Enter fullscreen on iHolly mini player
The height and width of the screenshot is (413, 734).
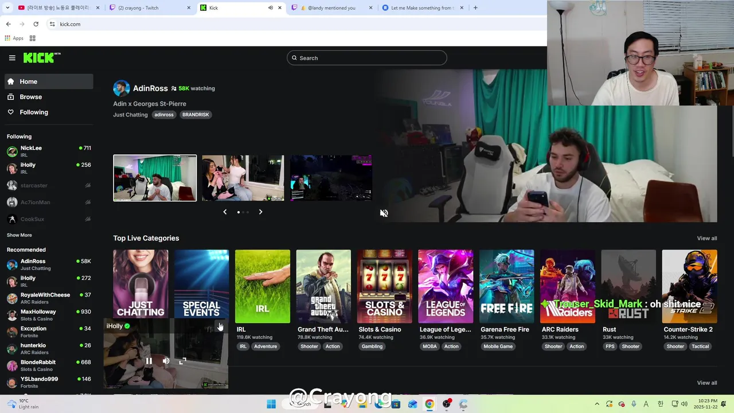tap(182, 361)
